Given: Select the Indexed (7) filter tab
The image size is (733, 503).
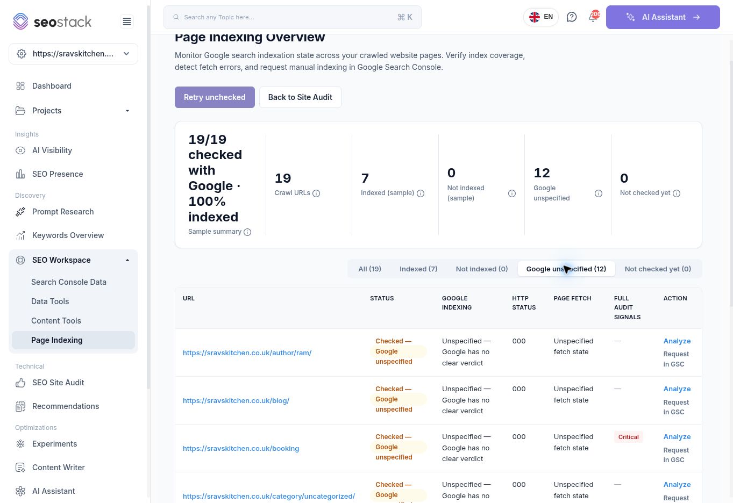Looking at the screenshot, I should click(x=418, y=269).
